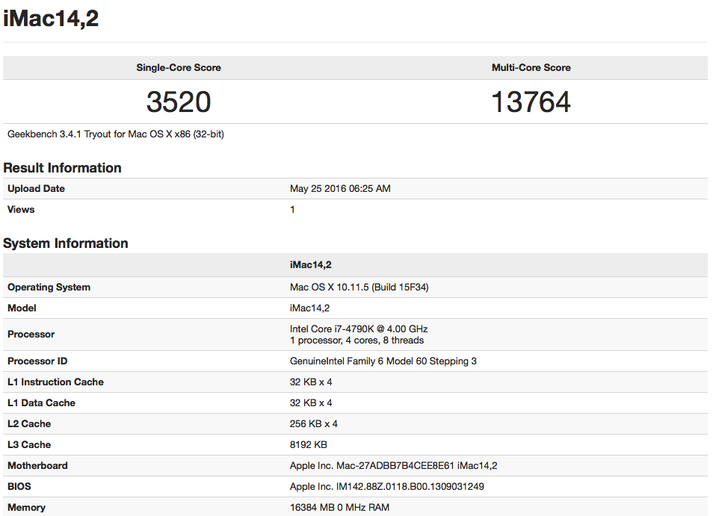This screenshot has width=713, height=516.
Task: Select the Multi-Core Score header
Action: 531,68
